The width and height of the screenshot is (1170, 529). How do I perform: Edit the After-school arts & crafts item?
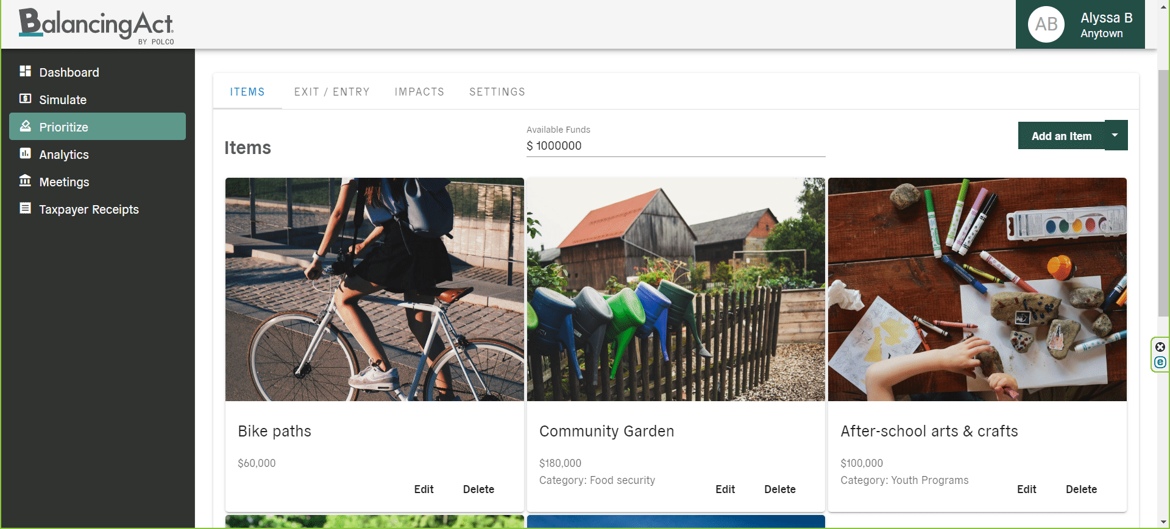pos(1026,489)
